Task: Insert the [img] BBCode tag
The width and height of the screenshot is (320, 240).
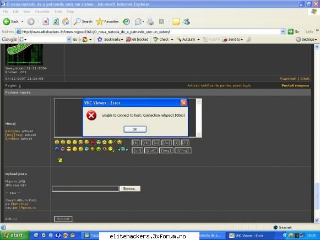Action: [166, 150]
